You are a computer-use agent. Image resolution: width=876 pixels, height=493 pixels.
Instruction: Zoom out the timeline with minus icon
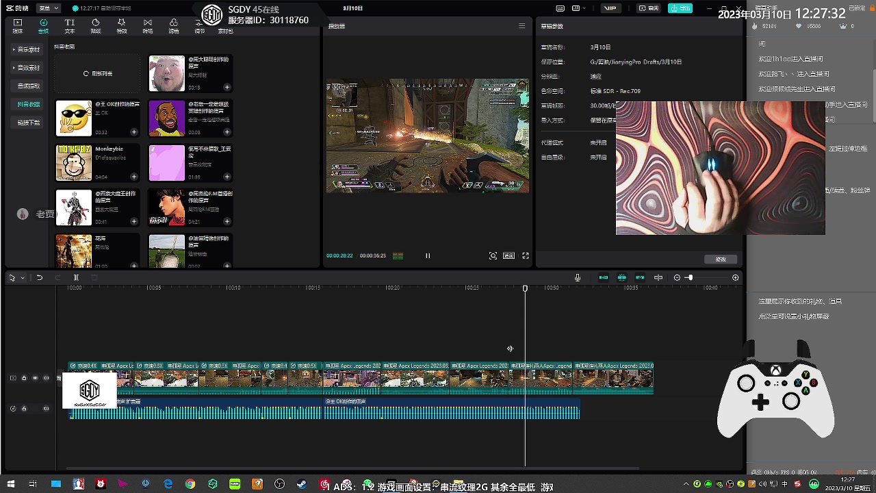tap(677, 277)
